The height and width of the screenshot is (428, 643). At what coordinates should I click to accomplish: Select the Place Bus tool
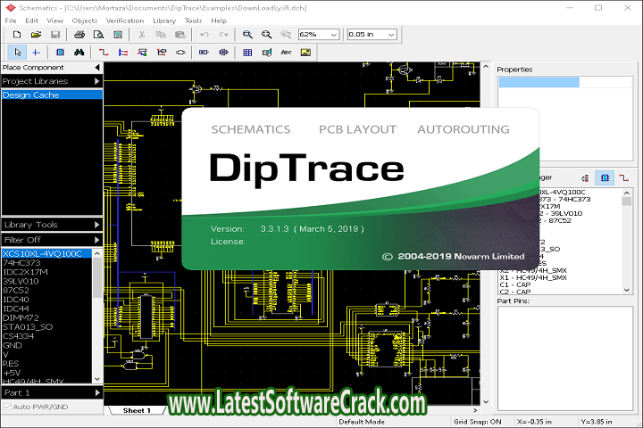pos(123,53)
